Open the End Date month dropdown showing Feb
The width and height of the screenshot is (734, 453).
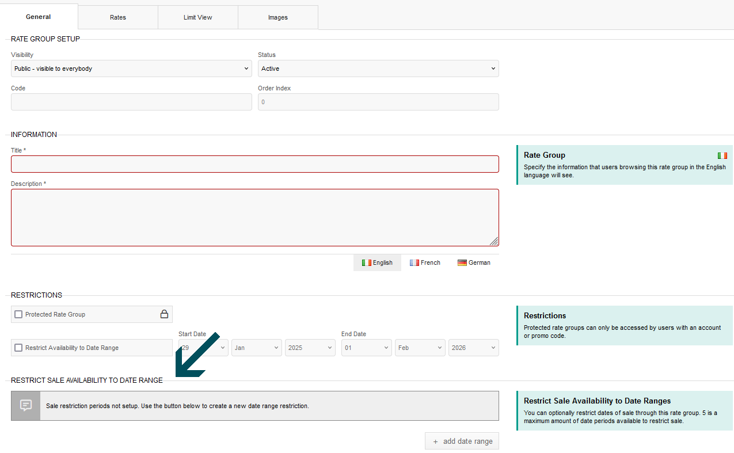(420, 348)
